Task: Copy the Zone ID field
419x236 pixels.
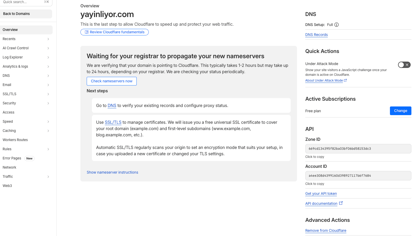Action: point(358,149)
